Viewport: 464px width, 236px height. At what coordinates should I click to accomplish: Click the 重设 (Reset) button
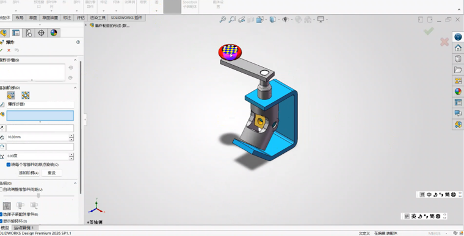coord(51,173)
